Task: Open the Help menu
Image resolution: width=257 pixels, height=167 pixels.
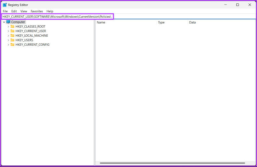Action: pyautogui.click(x=50, y=11)
